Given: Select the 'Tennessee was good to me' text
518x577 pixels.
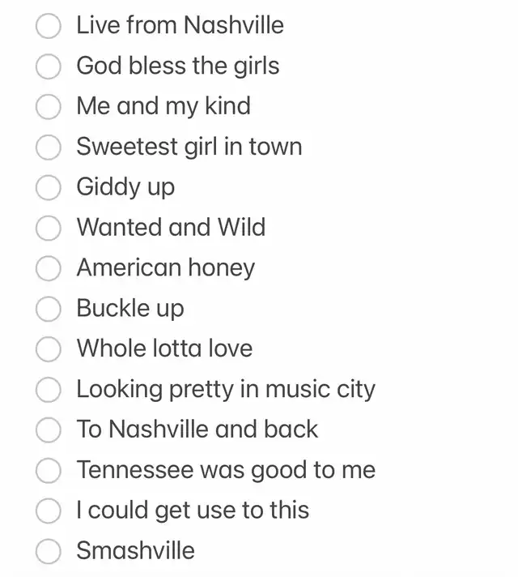Looking at the screenshot, I should coord(226,470).
